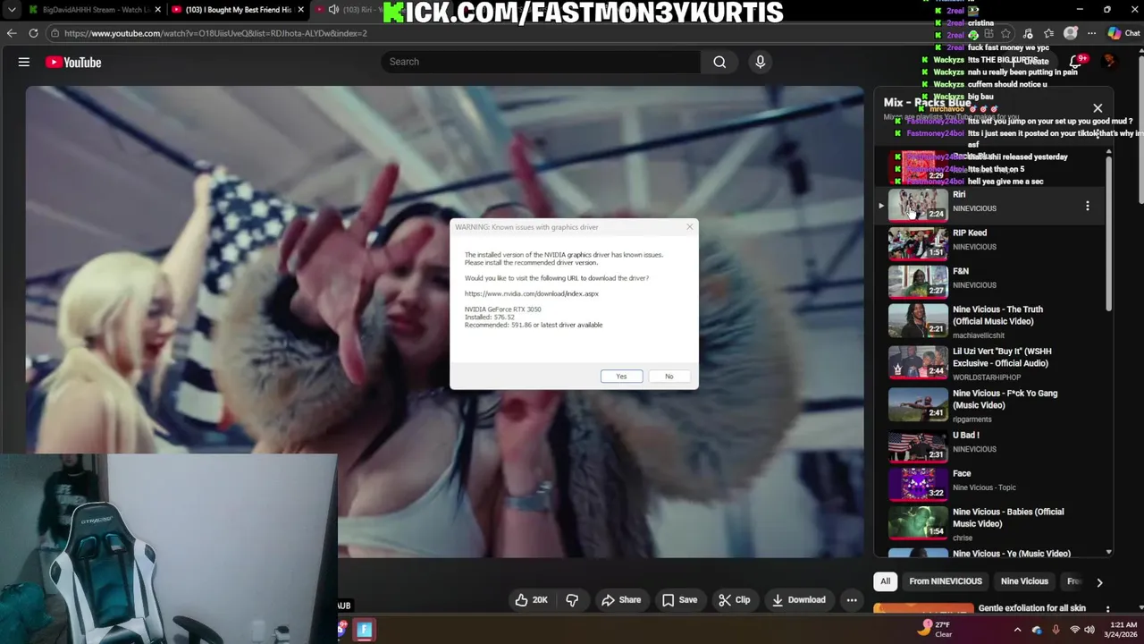The image size is (1144, 644).
Task: Open taskbar microphone indicator
Action: [1056, 630]
